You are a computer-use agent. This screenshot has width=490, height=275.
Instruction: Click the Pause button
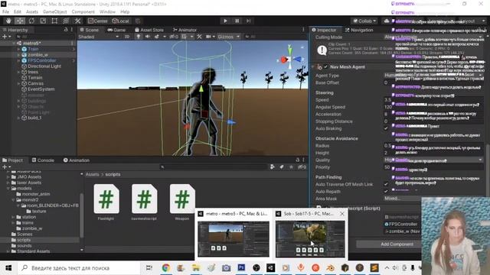pos(237,21)
